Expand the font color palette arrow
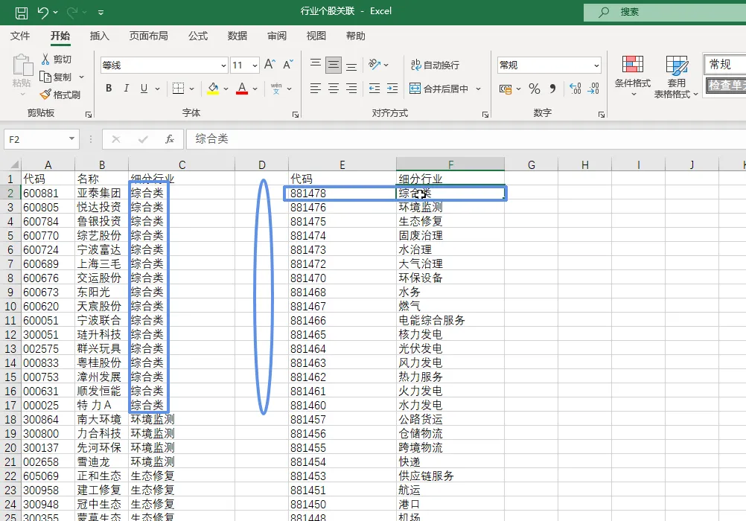 tap(255, 89)
